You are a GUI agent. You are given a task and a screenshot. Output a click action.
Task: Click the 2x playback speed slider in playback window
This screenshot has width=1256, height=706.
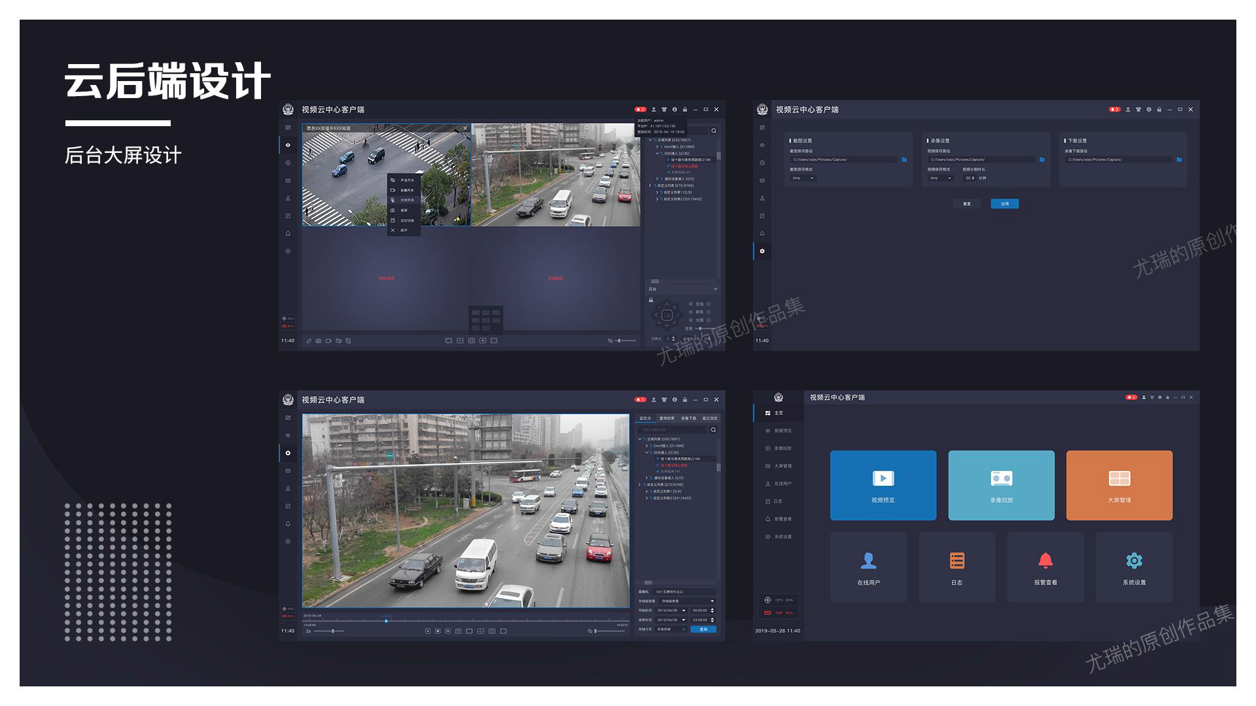(329, 631)
